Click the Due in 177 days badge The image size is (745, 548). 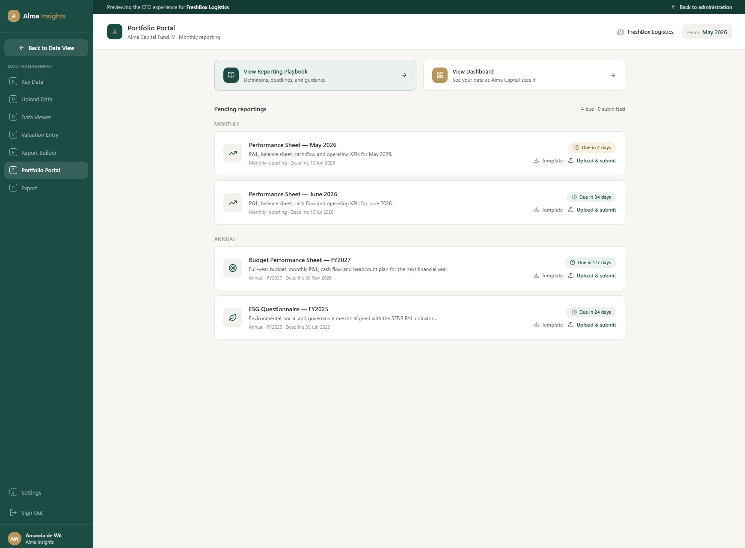(591, 262)
